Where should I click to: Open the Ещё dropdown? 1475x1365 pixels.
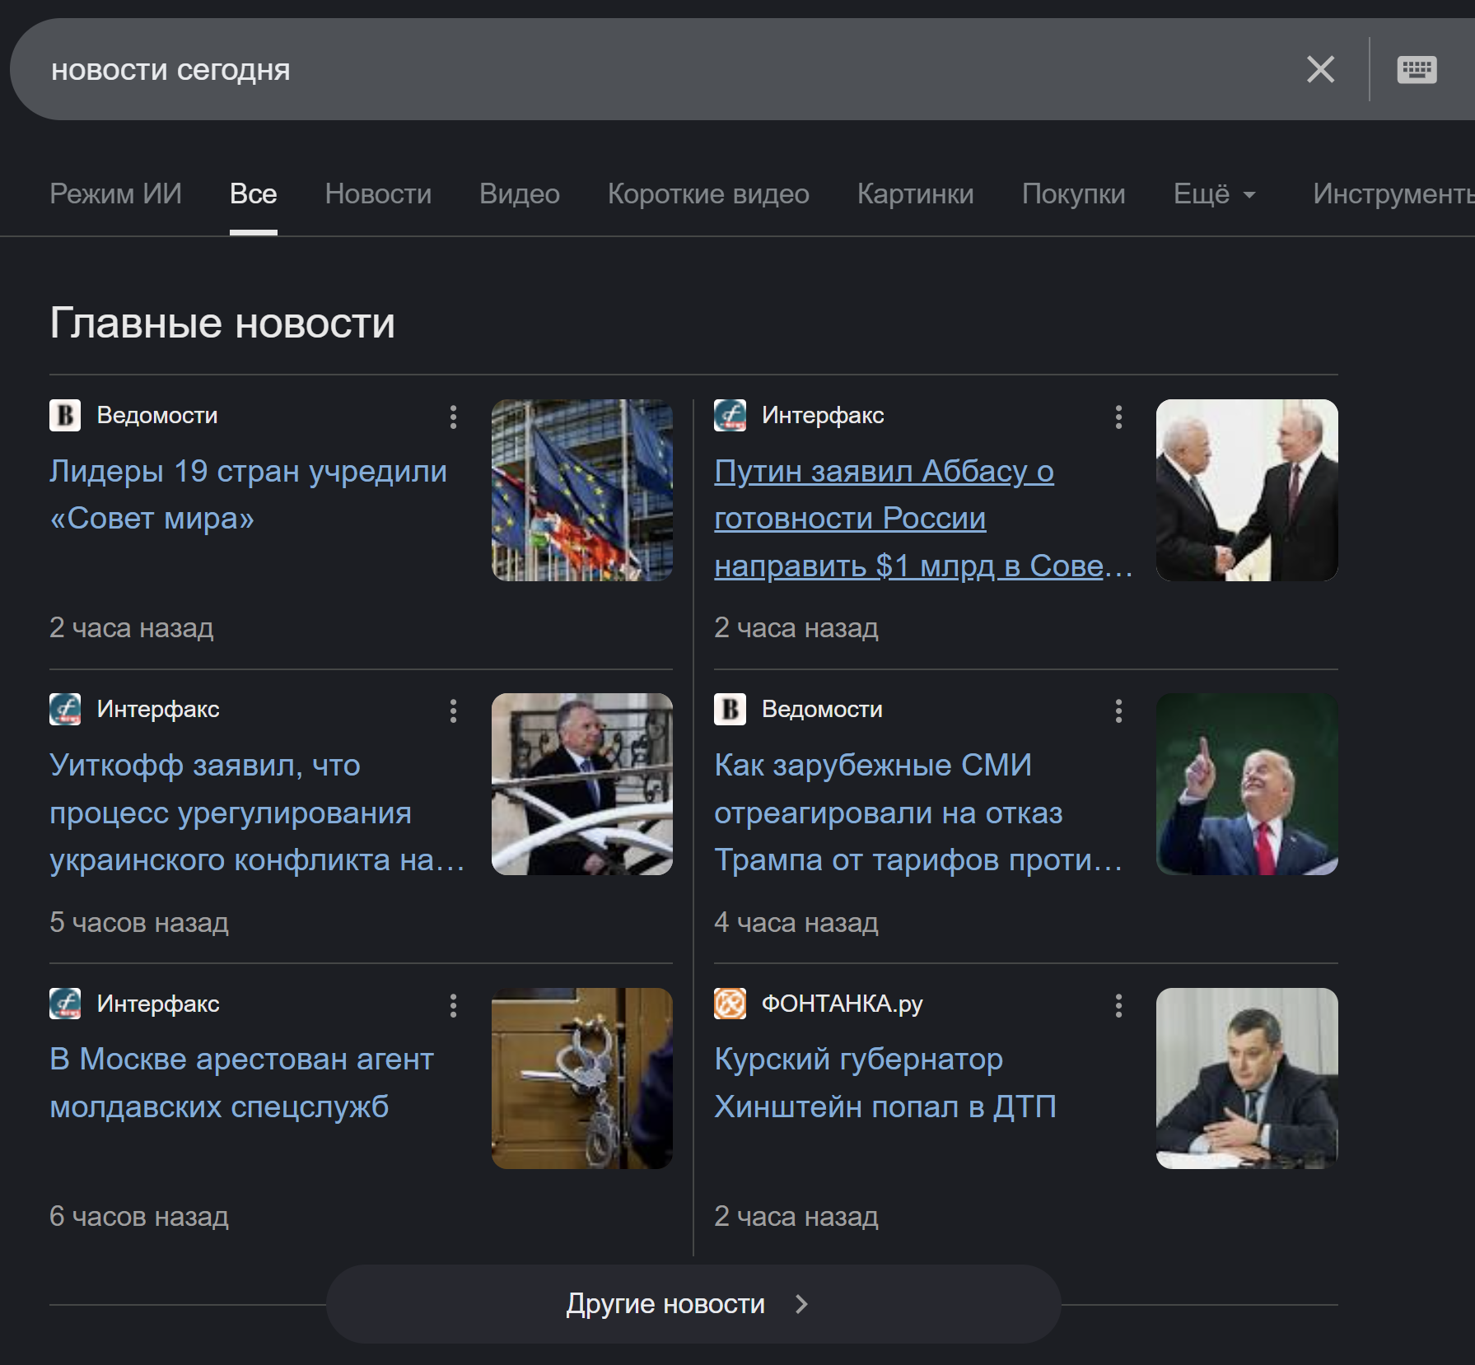coord(1214,194)
